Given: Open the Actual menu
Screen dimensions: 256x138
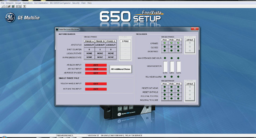Looking at the screenshot, I should (18, 3).
